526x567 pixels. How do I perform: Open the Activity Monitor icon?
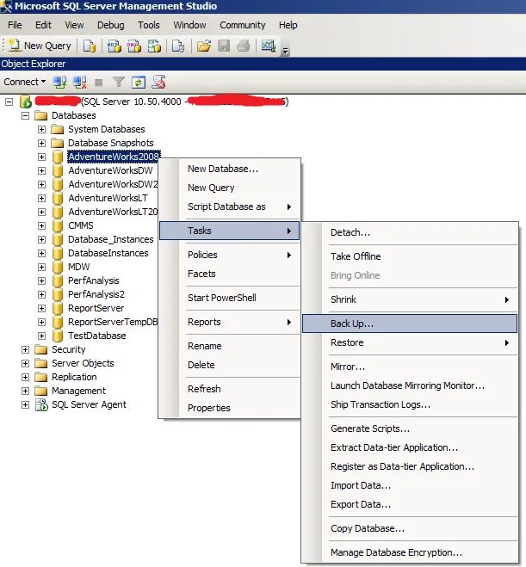(x=269, y=46)
